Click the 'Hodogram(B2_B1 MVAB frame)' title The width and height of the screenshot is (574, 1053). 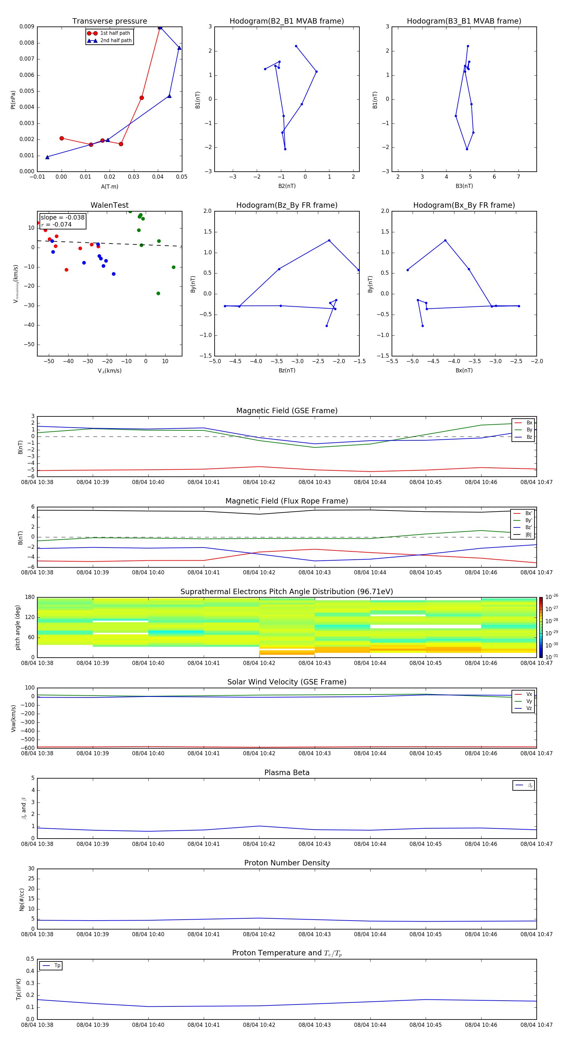[x=287, y=21]
